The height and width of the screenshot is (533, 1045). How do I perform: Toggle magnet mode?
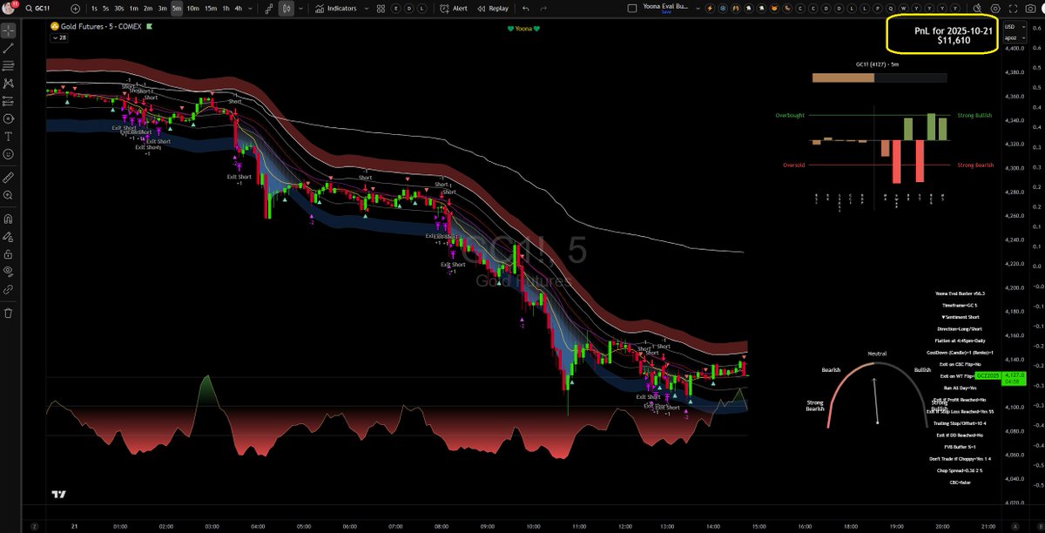click(9, 219)
